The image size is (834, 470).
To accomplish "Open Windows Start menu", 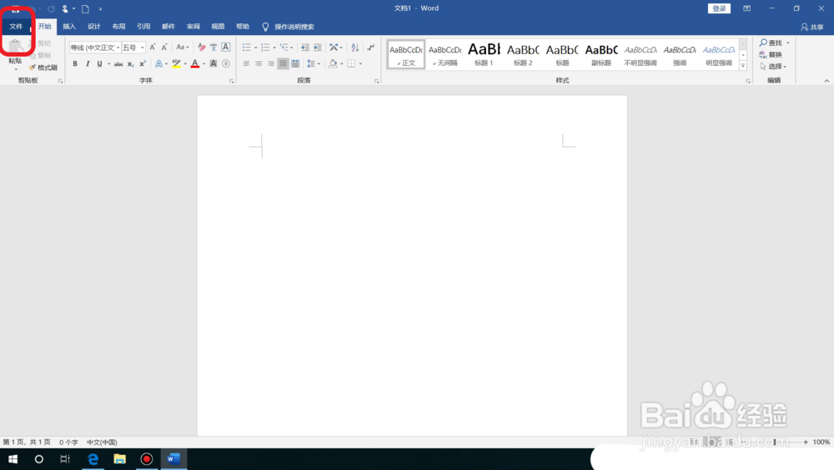I will click(x=13, y=459).
